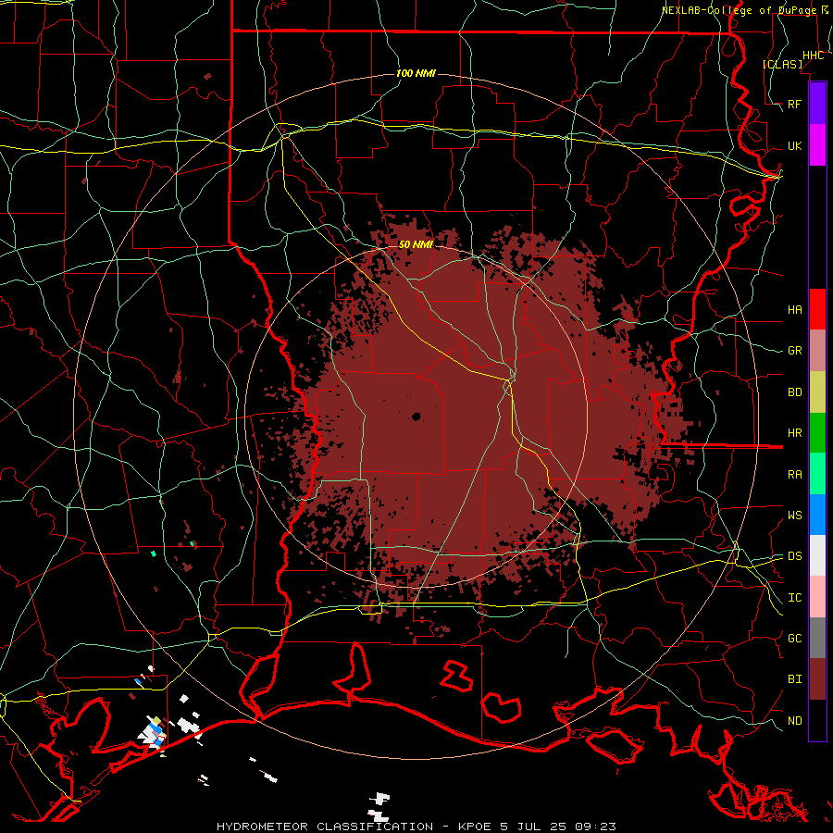Click the HHC product label
This screenshot has width=833, height=833.
pyautogui.click(x=814, y=56)
